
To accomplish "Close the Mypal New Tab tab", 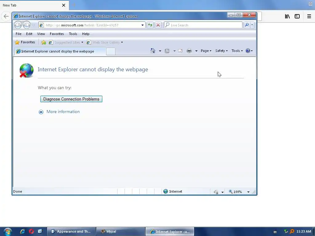I will tap(64, 5).
